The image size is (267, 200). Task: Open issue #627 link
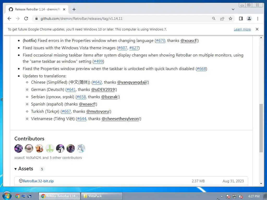coord(134,48)
